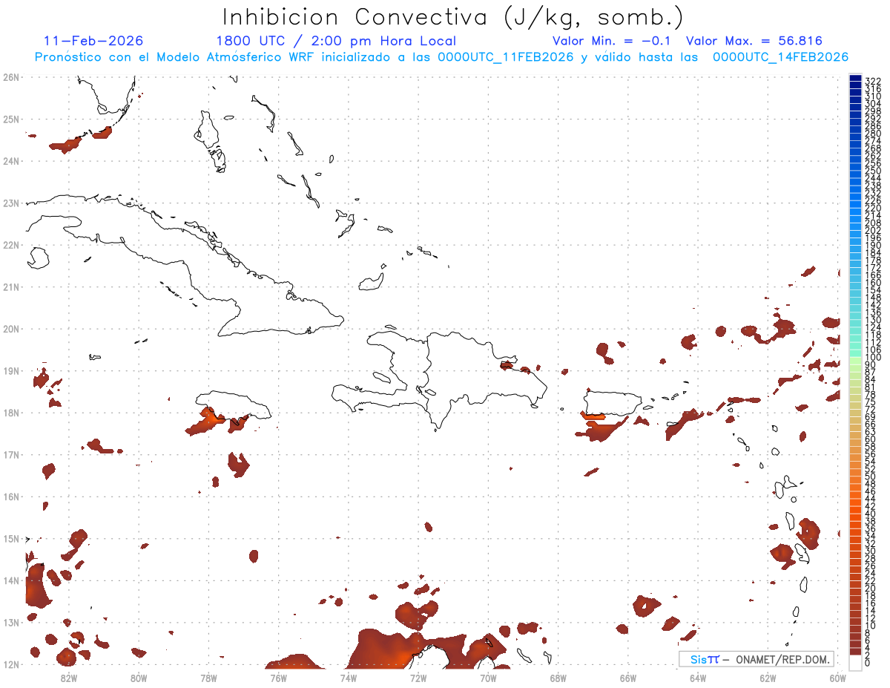
Task: Click the 'Sisπ – ONAMET/REP.DOM.' credit box
Action: point(756,659)
